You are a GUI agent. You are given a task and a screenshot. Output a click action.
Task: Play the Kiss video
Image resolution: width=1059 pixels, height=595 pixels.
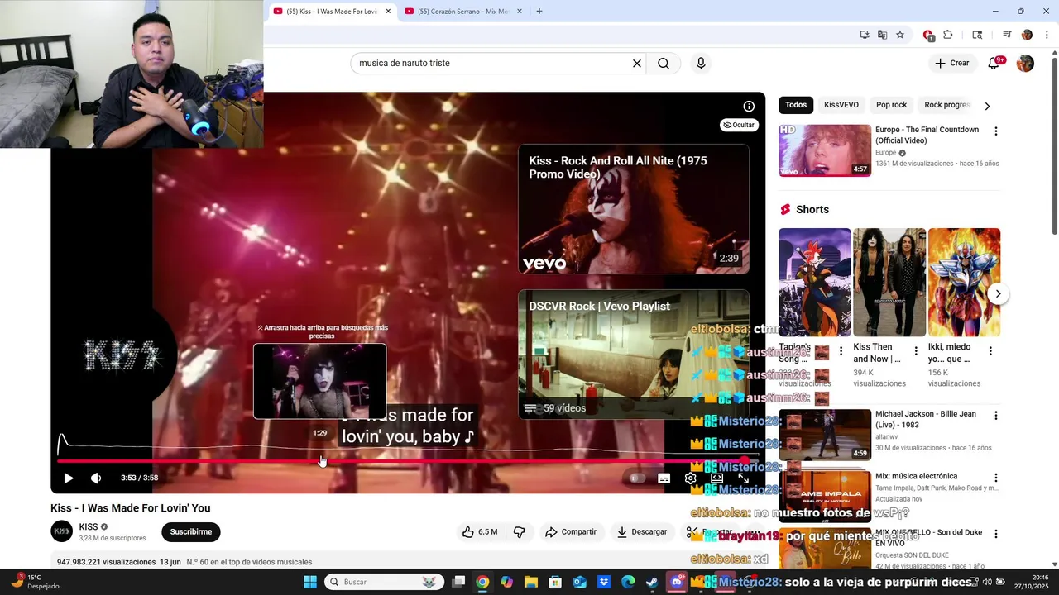tap(69, 478)
